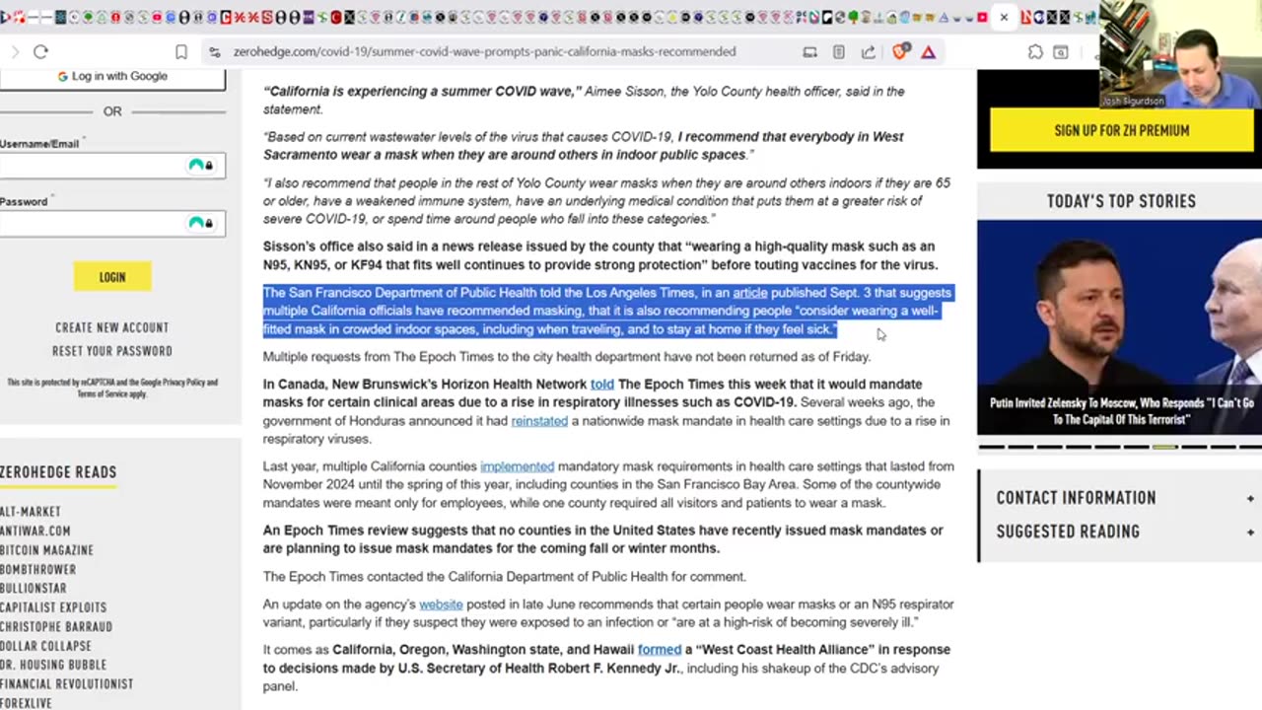Open Create New Account link
1262x710 pixels.
point(112,327)
